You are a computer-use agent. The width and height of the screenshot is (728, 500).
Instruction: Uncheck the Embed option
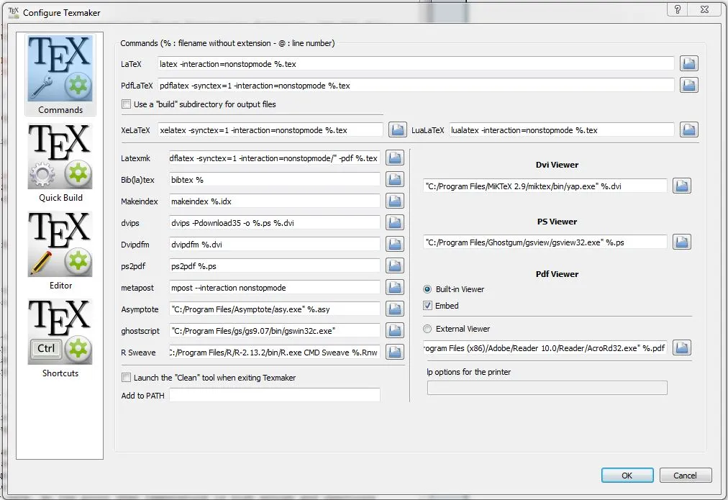click(x=427, y=306)
